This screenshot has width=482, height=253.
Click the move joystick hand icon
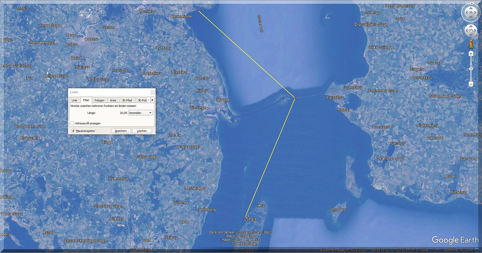(x=471, y=31)
